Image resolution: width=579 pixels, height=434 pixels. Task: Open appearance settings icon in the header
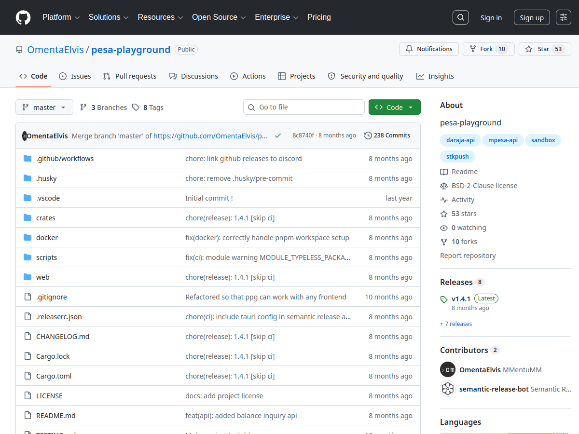click(x=564, y=17)
